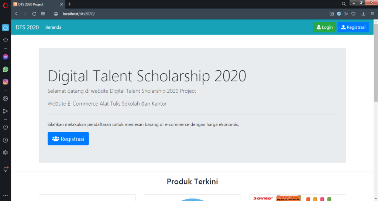Viewport: 378px width, 201px height.
Task: Open a new browser tab
Action: coord(70,4)
